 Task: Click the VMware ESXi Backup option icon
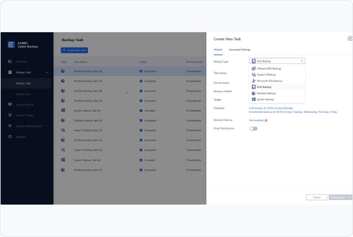click(x=254, y=69)
